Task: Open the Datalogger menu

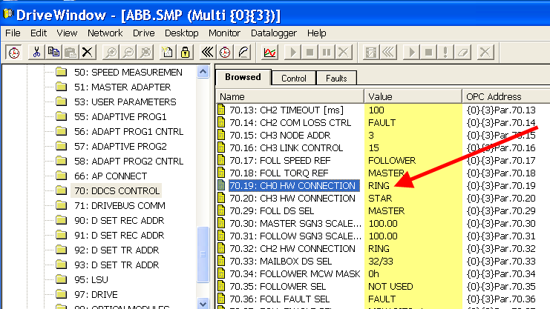Action: tap(274, 33)
